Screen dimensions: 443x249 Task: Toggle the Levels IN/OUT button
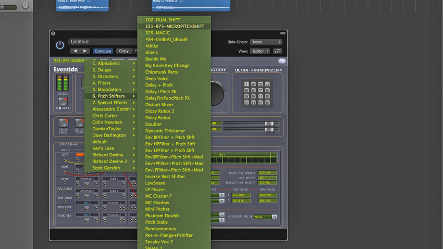tap(63, 102)
